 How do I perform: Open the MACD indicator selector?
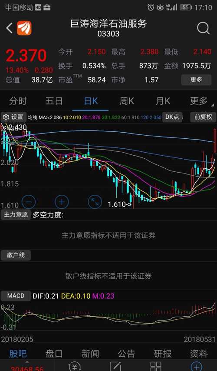point(16,296)
